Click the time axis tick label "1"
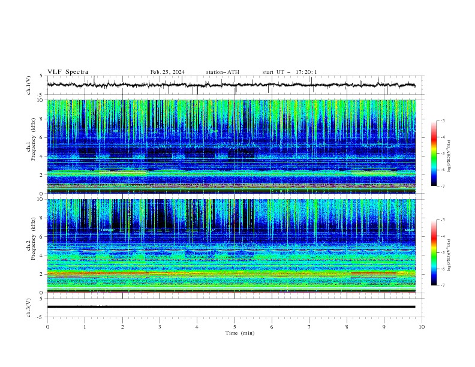Image resolution: width=475 pixels, height=367 pixels. [x=85, y=327]
